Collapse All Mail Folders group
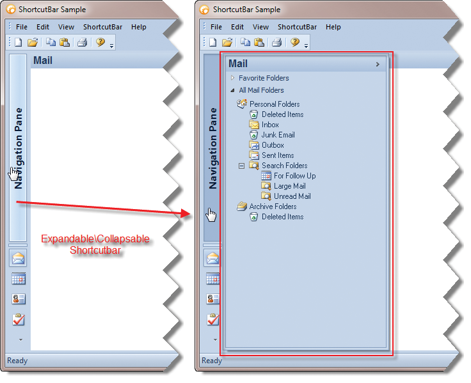Screen dimensions: 471x383 coord(232,90)
